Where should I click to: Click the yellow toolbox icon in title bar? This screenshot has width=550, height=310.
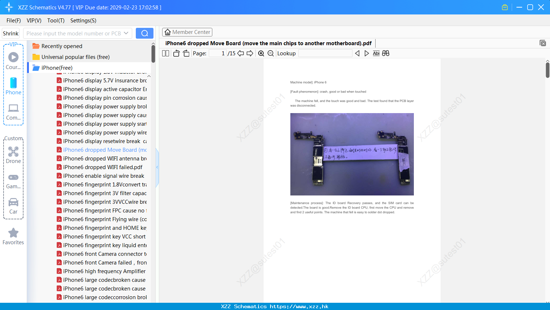click(x=505, y=7)
